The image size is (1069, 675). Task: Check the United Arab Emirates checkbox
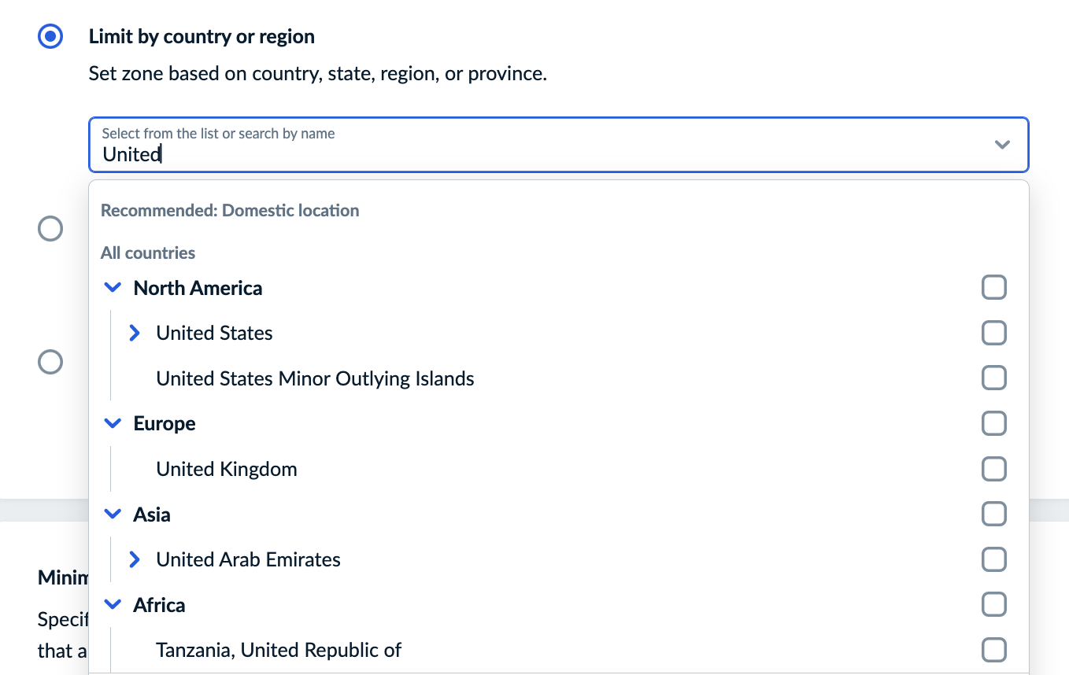coord(993,559)
